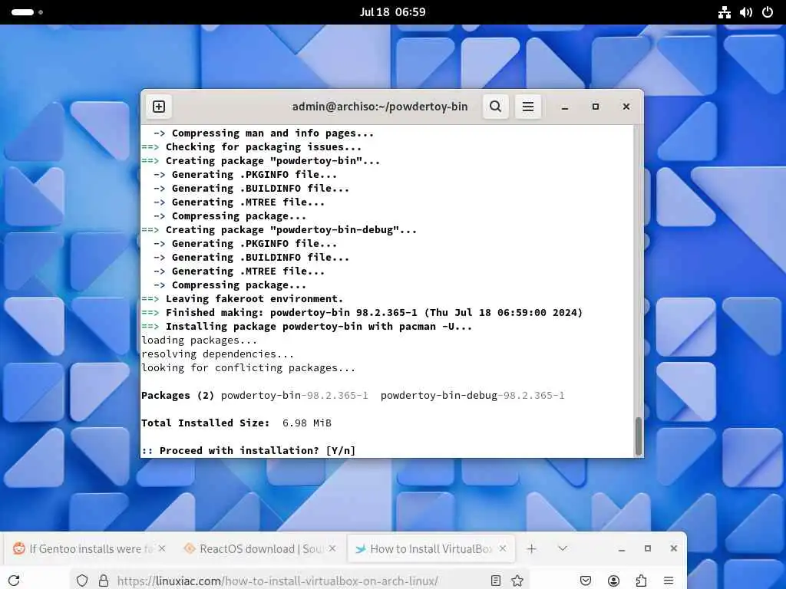This screenshot has width=786, height=589.
Task: Toggle reader view in address bar
Action: point(496,581)
